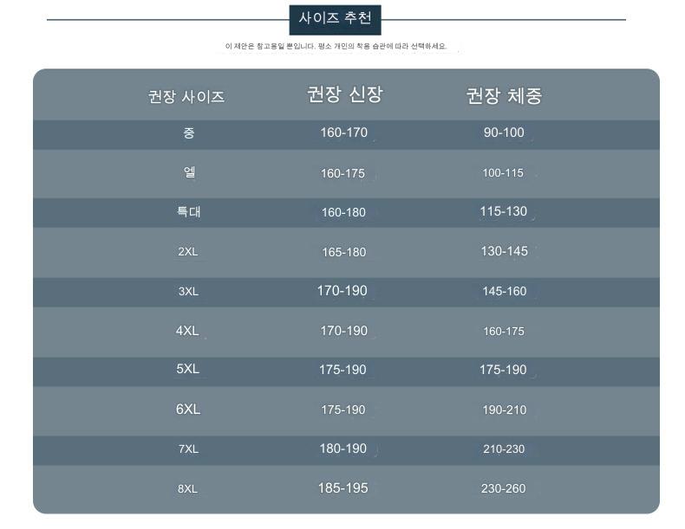685x529 pixels.
Task: Choose the 6XL size label
Action: point(187,409)
